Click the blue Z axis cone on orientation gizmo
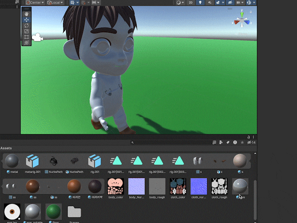297x223 pixels. 247,22
